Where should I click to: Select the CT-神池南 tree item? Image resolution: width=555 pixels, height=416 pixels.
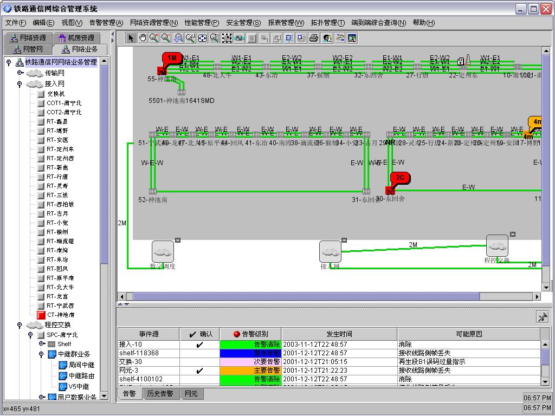(x=60, y=315)
